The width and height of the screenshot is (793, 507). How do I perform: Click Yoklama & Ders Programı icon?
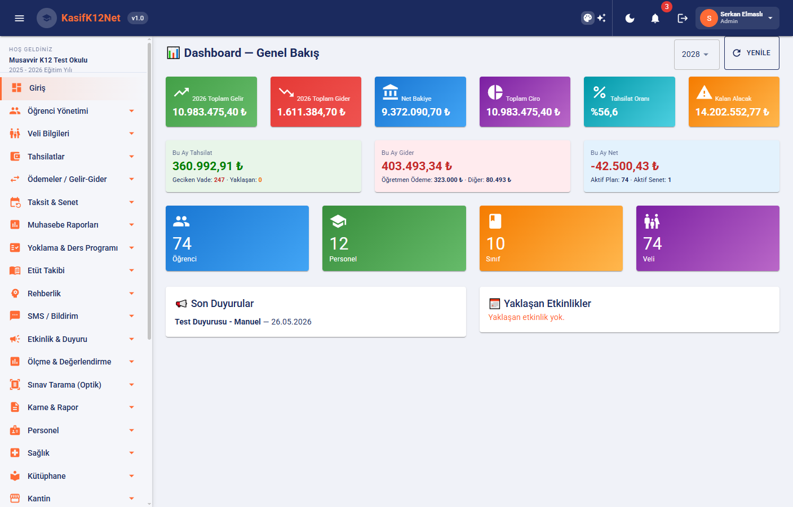coord(15,248)
